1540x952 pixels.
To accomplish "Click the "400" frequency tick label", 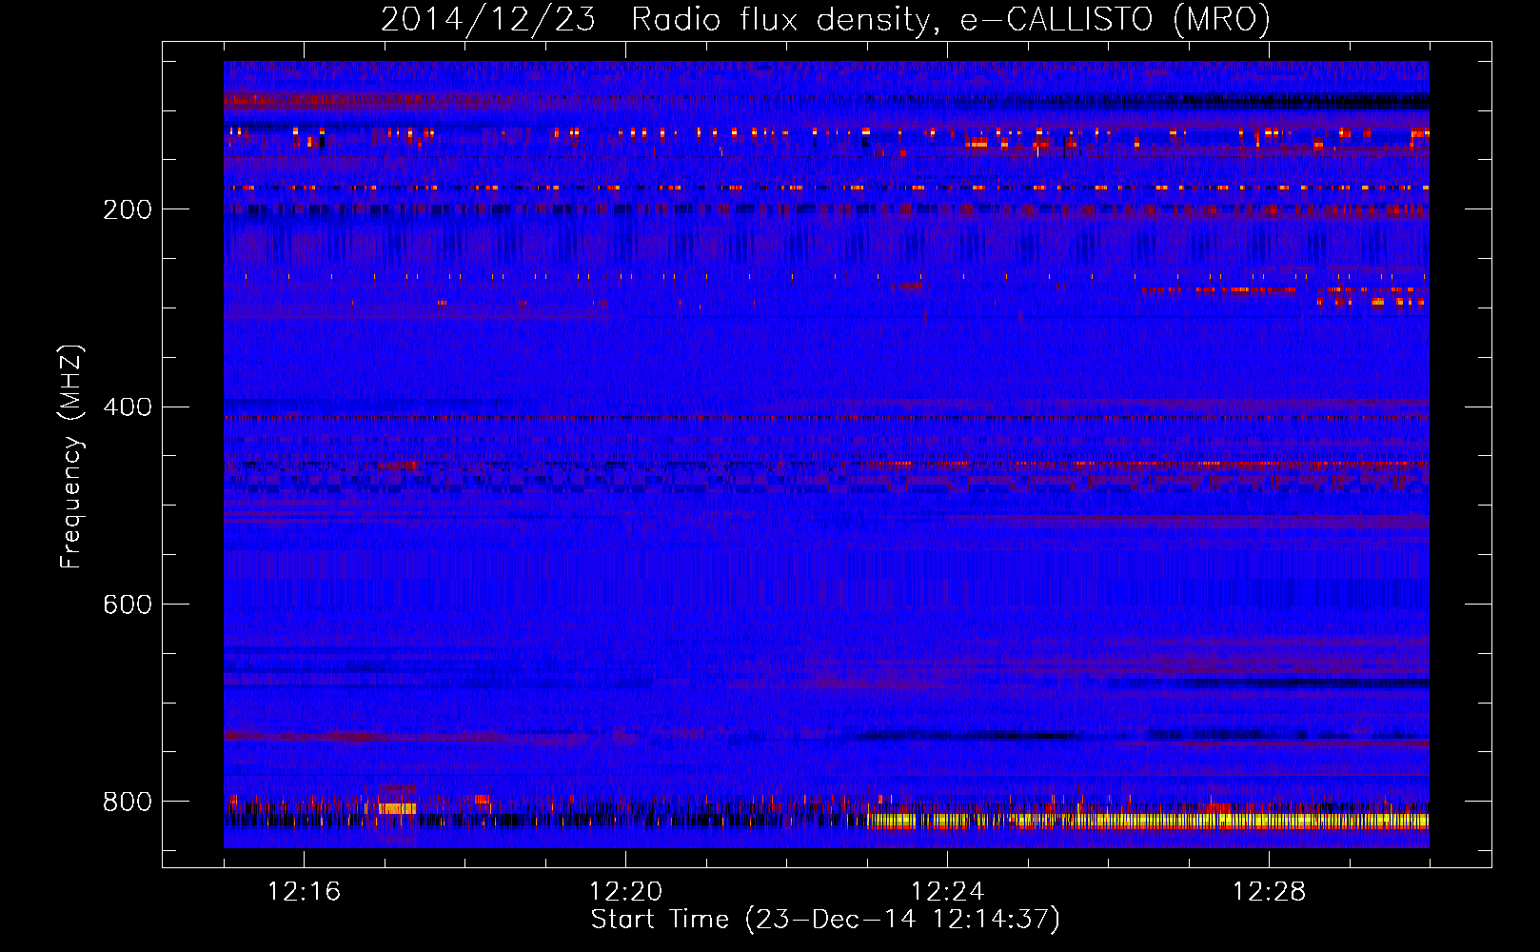I will pos(127,407).
